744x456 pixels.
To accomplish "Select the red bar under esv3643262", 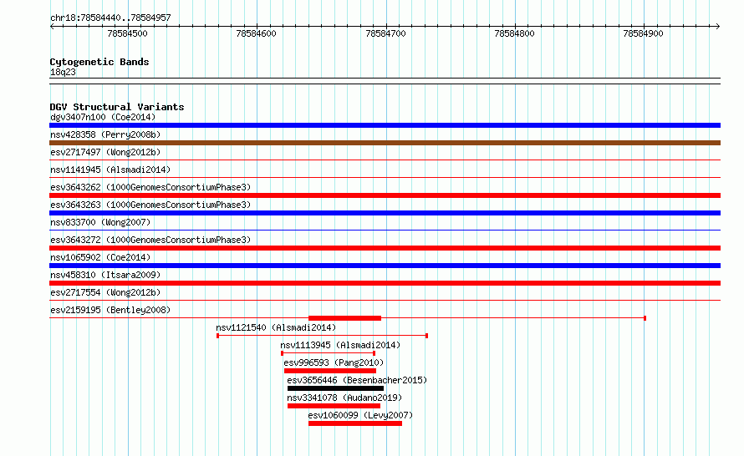I will [x=385, y=195].
